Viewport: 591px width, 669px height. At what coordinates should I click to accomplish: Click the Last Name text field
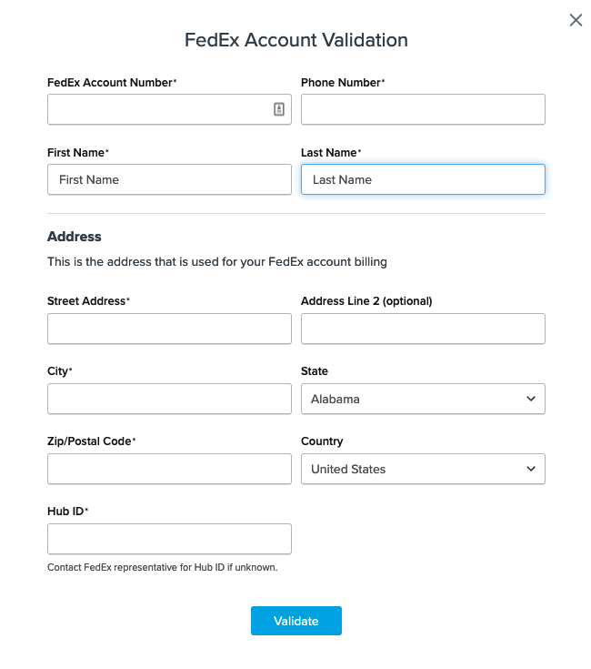(x=423, y=179)
